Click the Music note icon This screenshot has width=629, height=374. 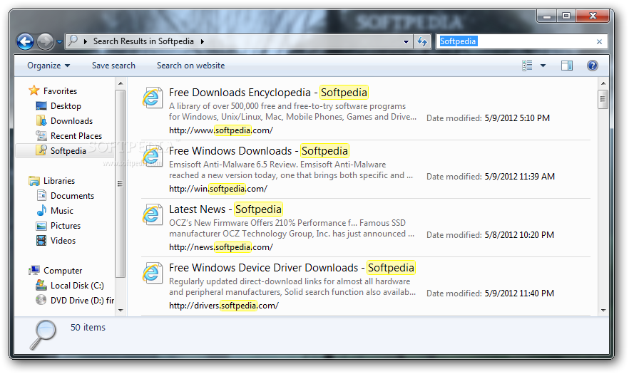(x=41, y=210)
